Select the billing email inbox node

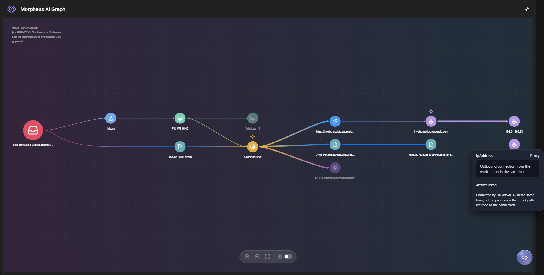click(x=33, y=130)
